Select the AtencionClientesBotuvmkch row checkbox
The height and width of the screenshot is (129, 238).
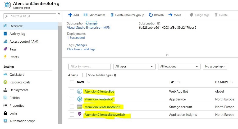(x=72, y=115)
